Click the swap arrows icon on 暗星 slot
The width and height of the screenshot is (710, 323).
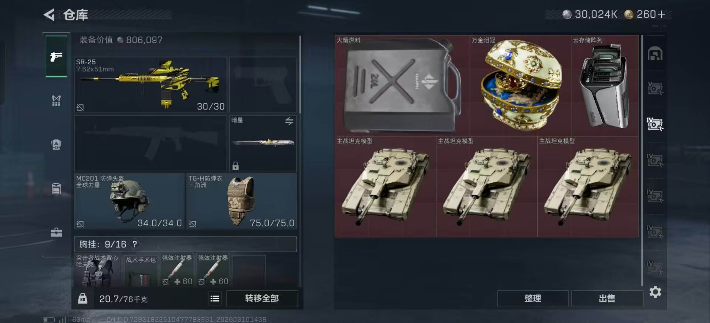click(289, 121)
